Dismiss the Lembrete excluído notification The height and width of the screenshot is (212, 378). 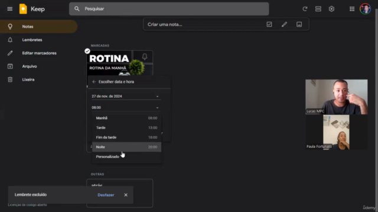tap(126, 195)
